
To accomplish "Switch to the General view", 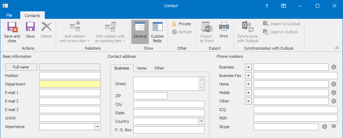I will (140, 32).
